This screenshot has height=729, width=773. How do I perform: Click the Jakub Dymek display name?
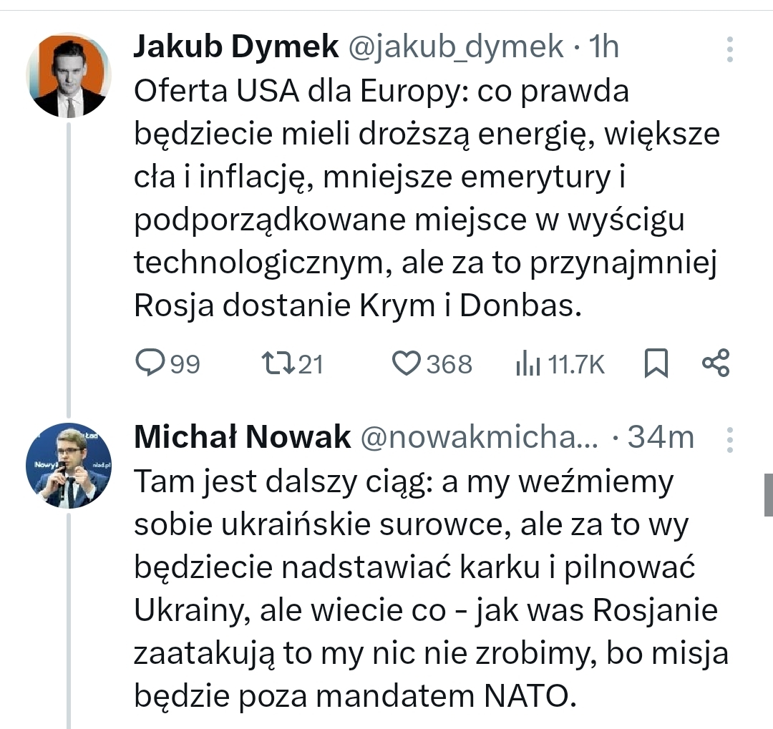(x=236, y=47)
